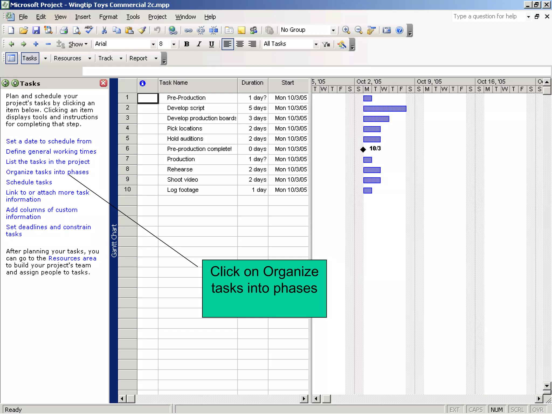Click the Go To Selected Task icon
The height and width of the screenshot is (414, 552).
(371, 30)
